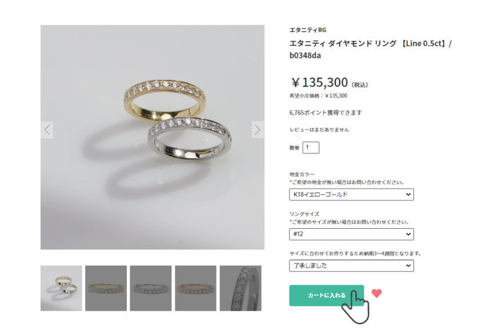Image resolution: width=486 pixels, height=328 pixels.
Task: Select the white gold ring thumbnail
Action: point(151,288)
